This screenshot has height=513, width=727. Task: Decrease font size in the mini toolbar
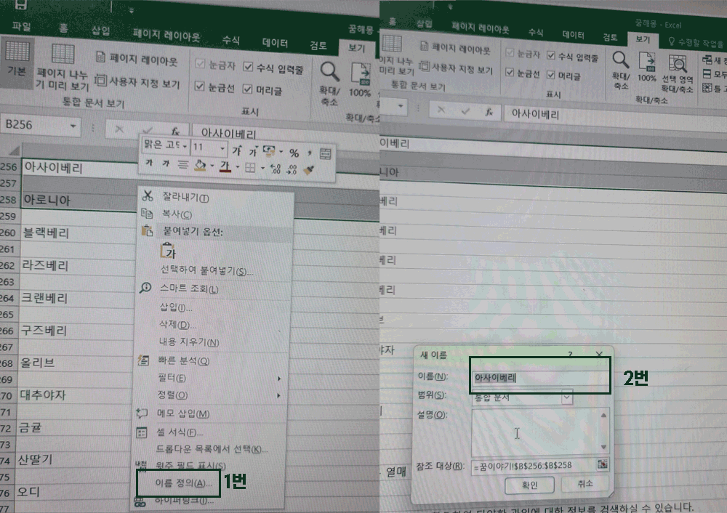(x=253, y=150)
